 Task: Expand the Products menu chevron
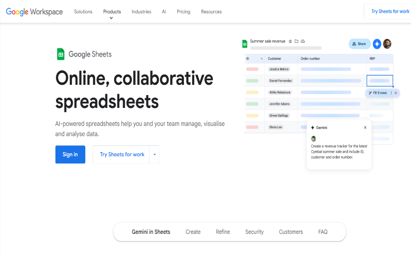[111, 18]
